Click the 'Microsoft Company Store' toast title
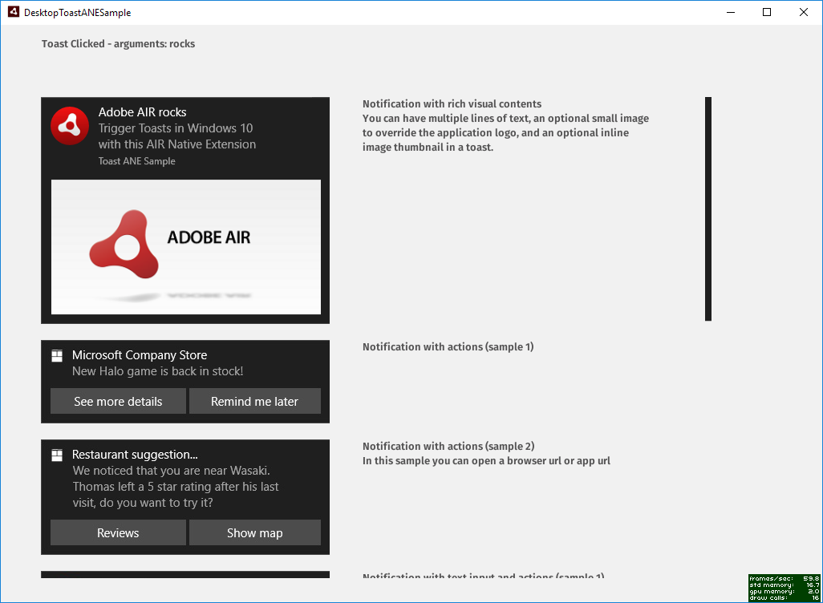823x603 pixels. point(140,354)
